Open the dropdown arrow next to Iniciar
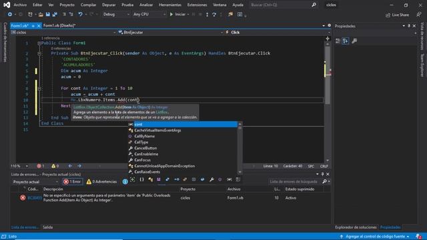Screen dimensions: 427x240 tap(188, 15)
